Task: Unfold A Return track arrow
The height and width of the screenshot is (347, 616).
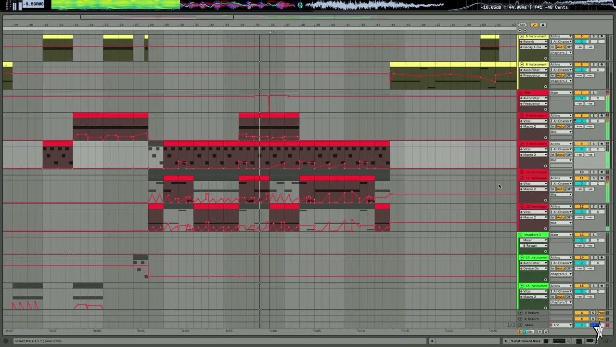Action: pos(520,313)
